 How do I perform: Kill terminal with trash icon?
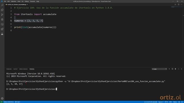coord(175,69)
